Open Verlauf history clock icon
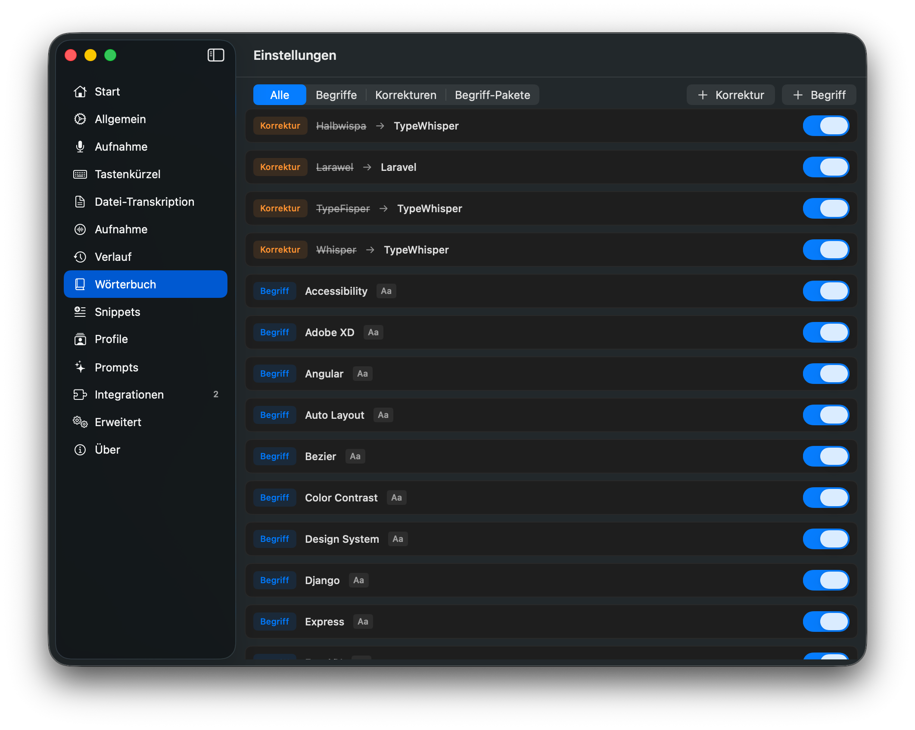915x730 pixels. [80, 257]
